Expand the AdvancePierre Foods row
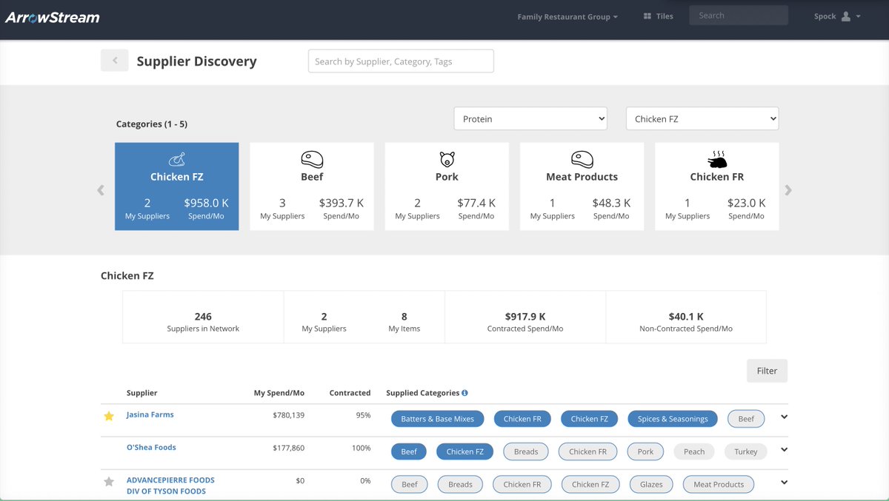The height and width of the screenshot is (501, 889). click(x=785, y=482)
